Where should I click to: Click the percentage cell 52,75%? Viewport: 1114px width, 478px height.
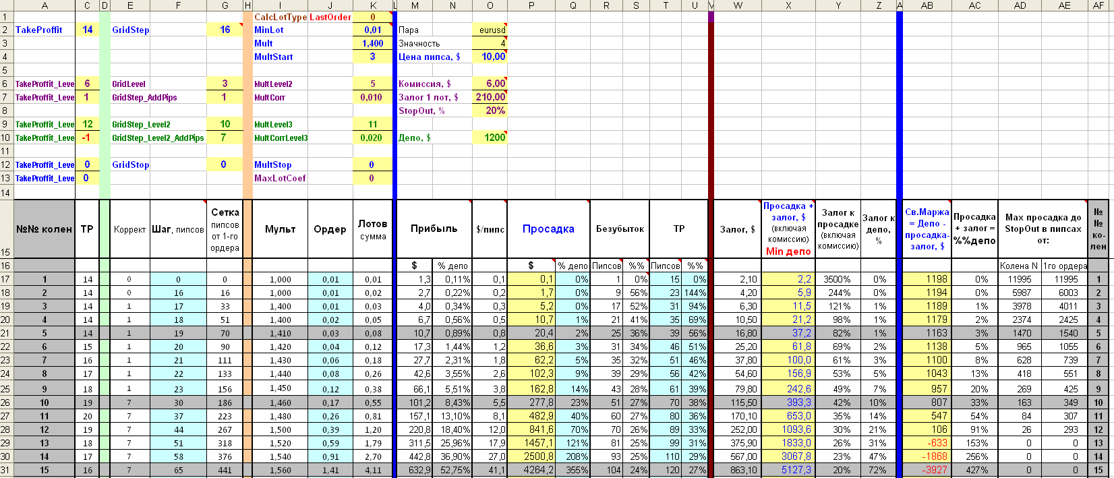point(452,470)
